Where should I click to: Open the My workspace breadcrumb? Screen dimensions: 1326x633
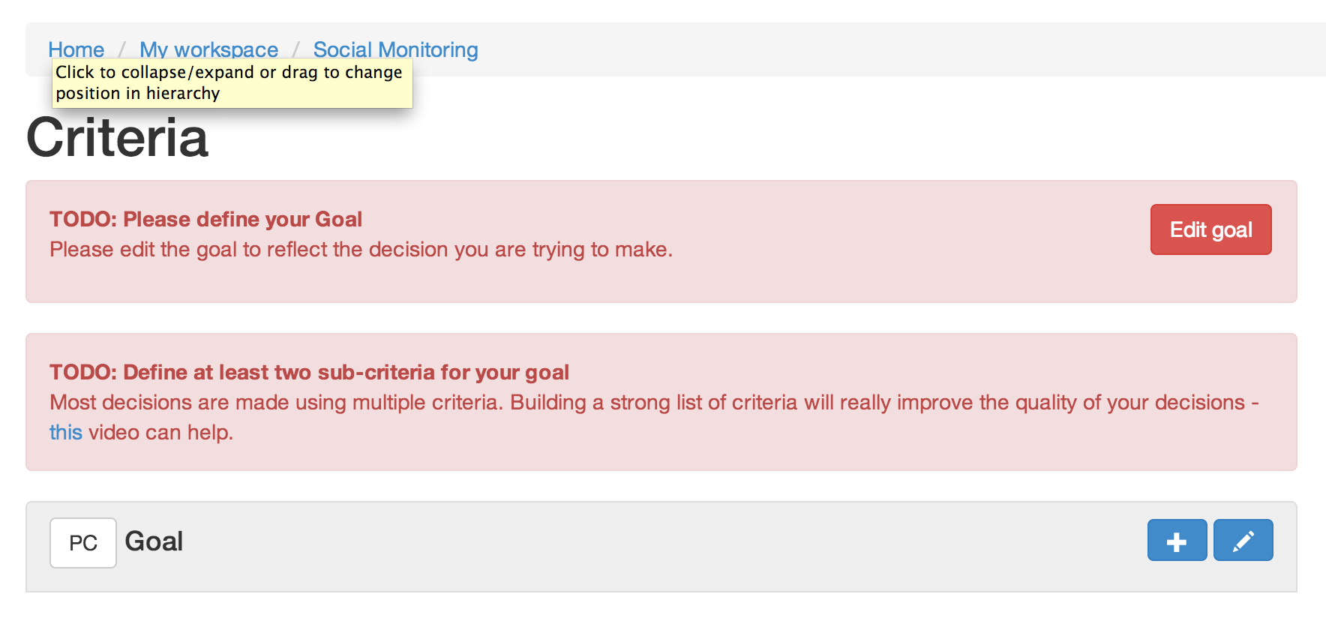tap(208, 49)
